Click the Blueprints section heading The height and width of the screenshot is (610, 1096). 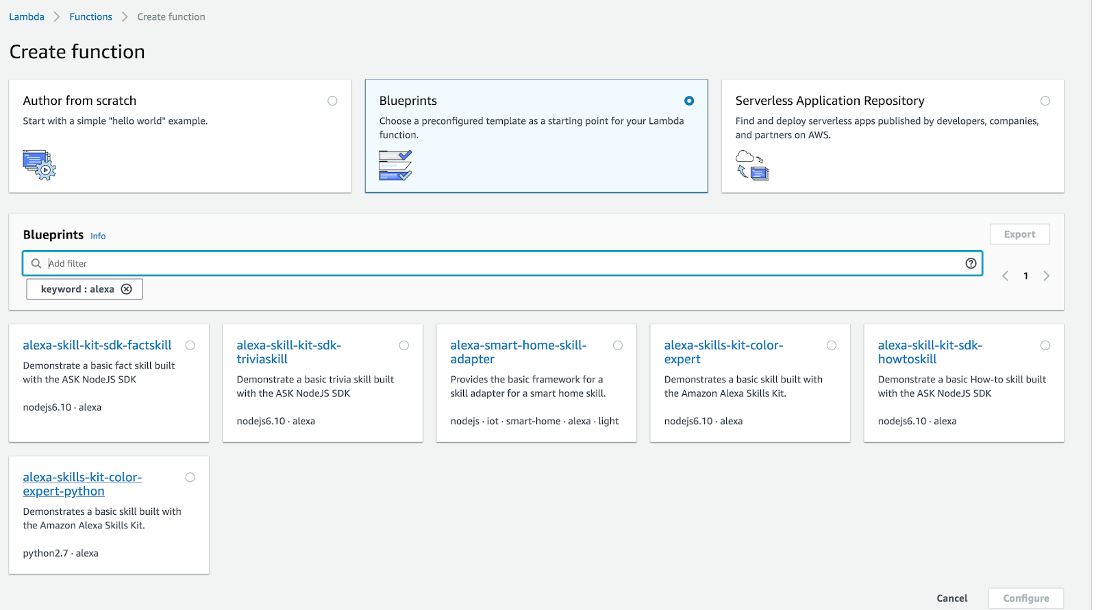coord(53,234)
